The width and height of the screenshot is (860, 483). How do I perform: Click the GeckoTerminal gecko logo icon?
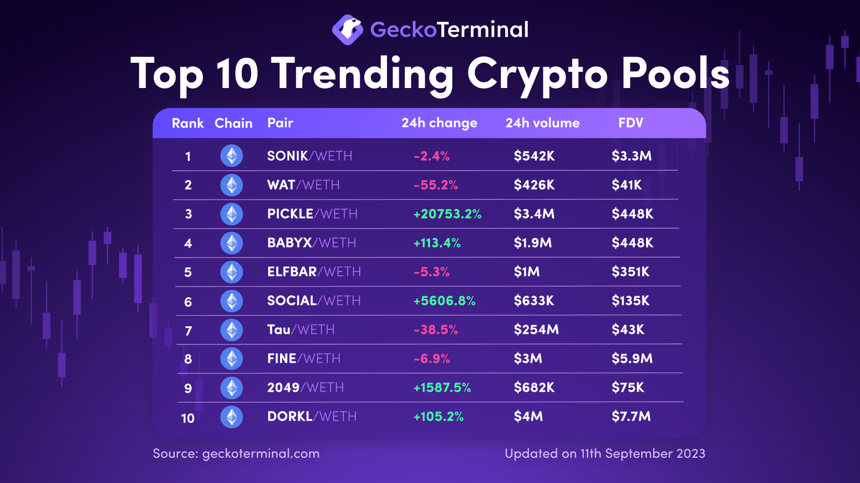click(x=348, y=30)
